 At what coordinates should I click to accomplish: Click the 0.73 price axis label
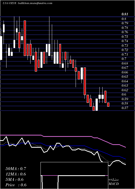point(125,46)
